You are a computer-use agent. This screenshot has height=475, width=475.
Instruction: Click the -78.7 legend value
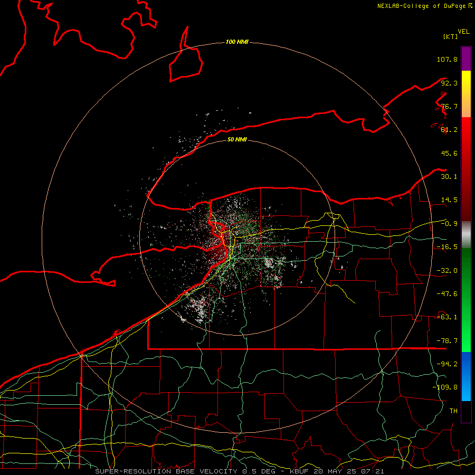pos(447,341)
